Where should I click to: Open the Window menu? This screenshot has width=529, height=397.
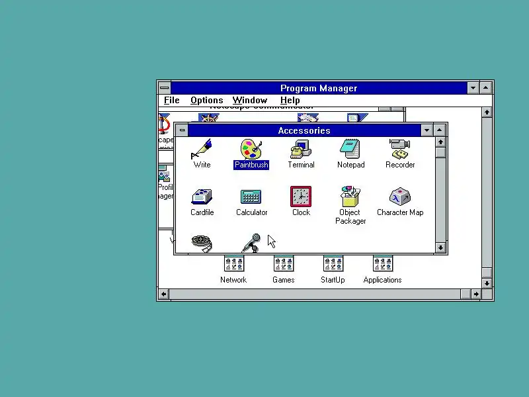click(250, 101)
